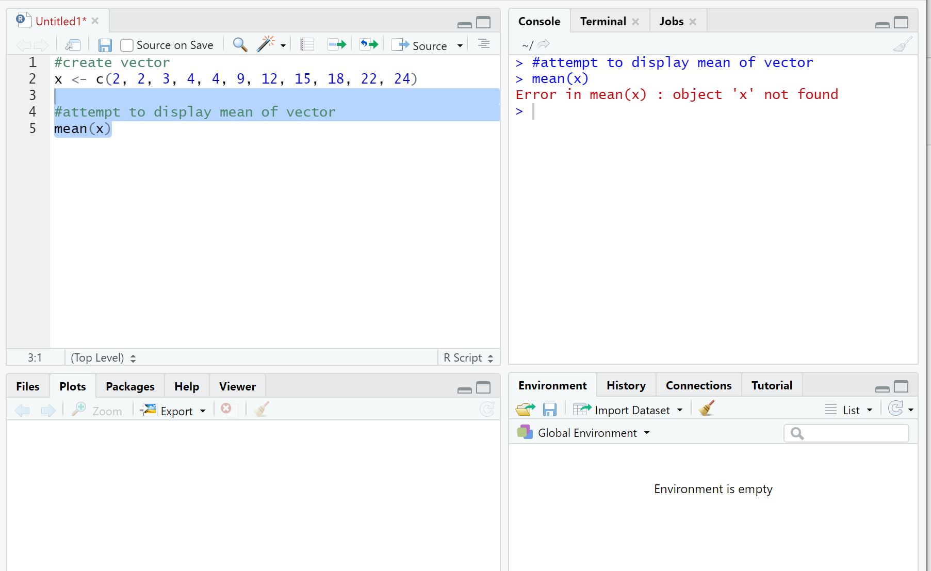
Task: Maximize the Plots pane
Action: [483, 387]
